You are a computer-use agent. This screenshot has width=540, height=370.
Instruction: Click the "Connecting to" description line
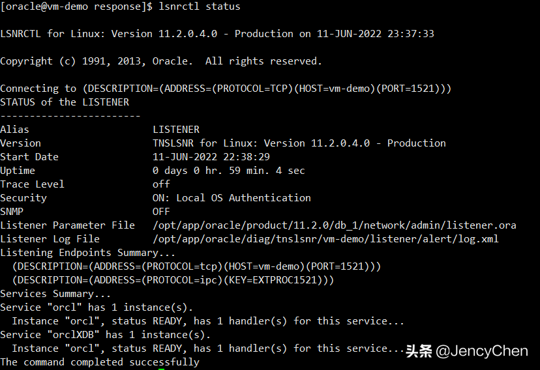226,89
